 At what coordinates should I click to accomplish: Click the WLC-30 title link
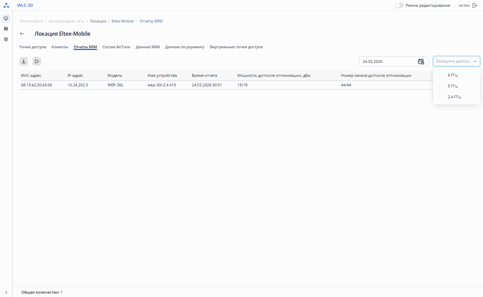tap(25, 5)
